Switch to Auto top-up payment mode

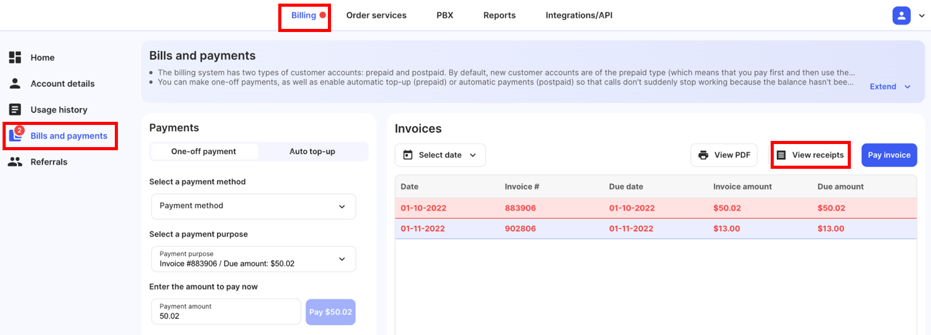(312, 151)
